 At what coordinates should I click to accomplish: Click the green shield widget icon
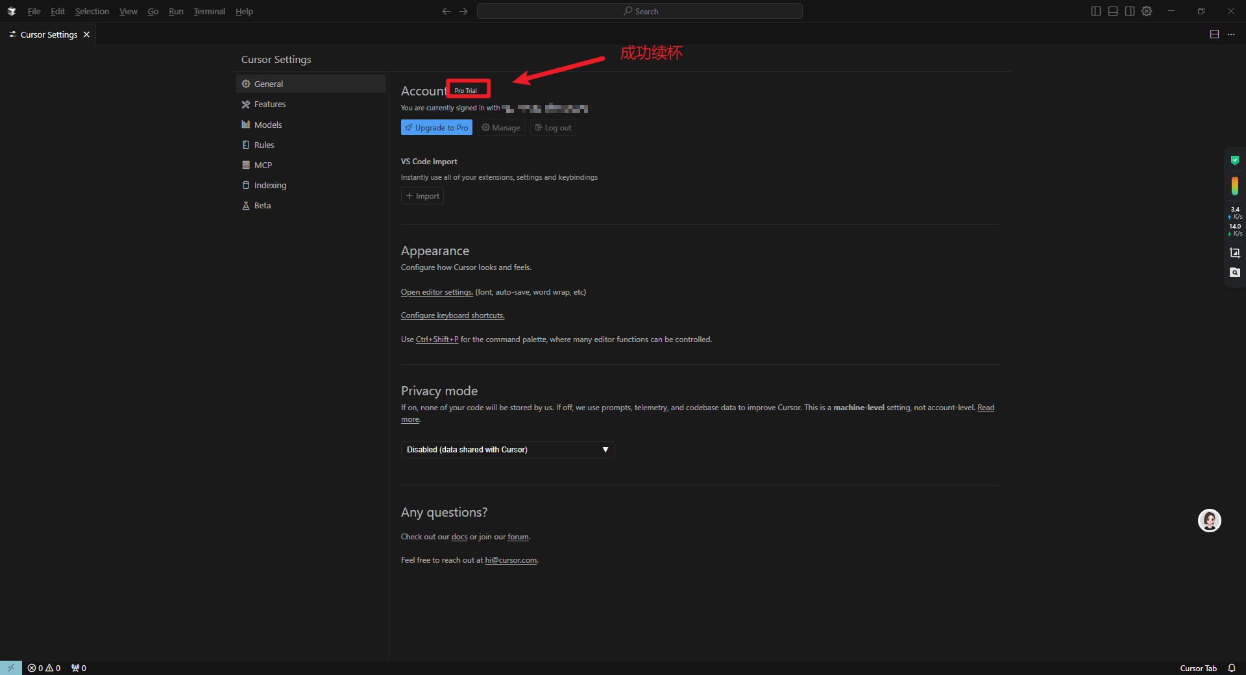pyautogui.click(x=1235, y=160)
